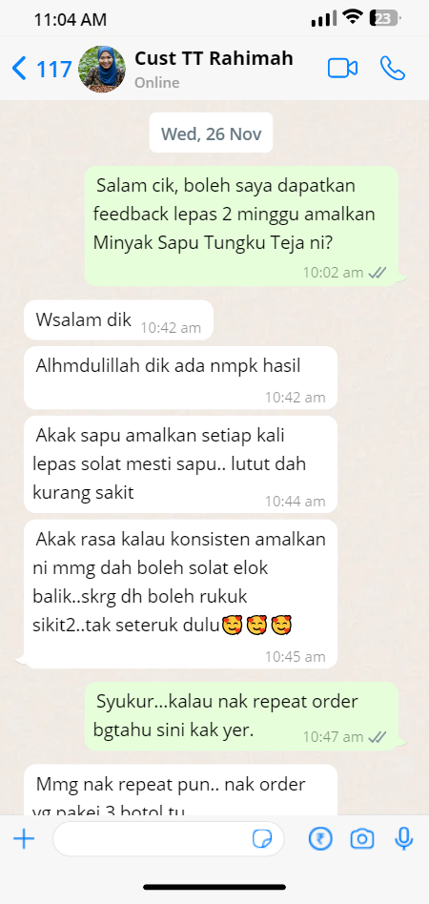Select the 'Wsalam dik' message bubble
Image resolution: width=429 pixels, height=904 pixels.
(118, 320)
